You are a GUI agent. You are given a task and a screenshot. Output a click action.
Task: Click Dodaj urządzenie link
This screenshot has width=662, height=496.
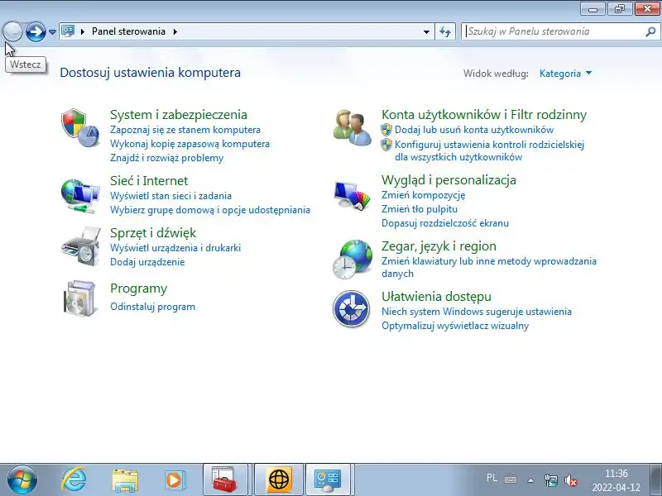[147, 262]
